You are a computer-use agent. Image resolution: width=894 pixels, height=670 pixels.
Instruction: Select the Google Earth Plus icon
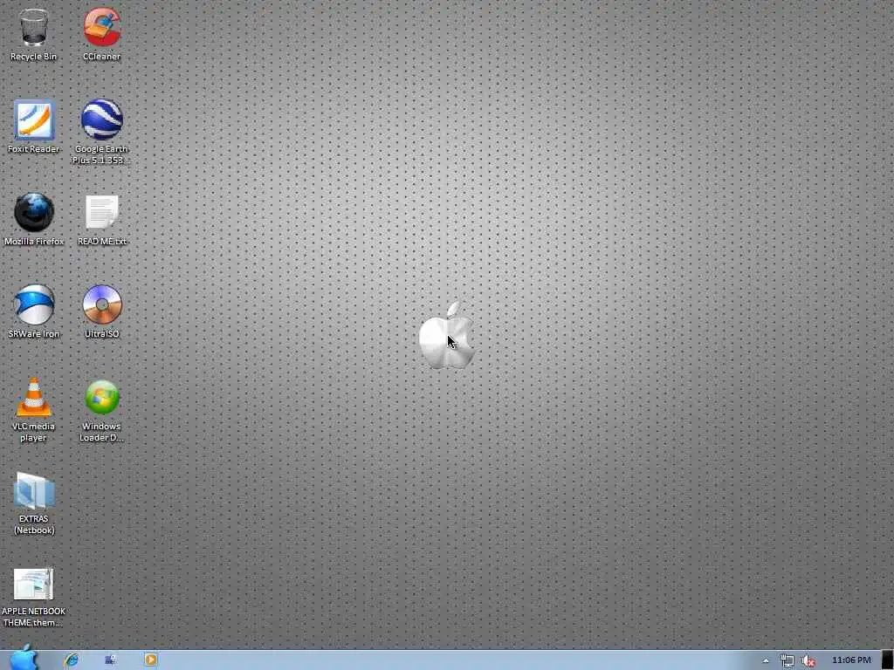[x=101, y=133]
